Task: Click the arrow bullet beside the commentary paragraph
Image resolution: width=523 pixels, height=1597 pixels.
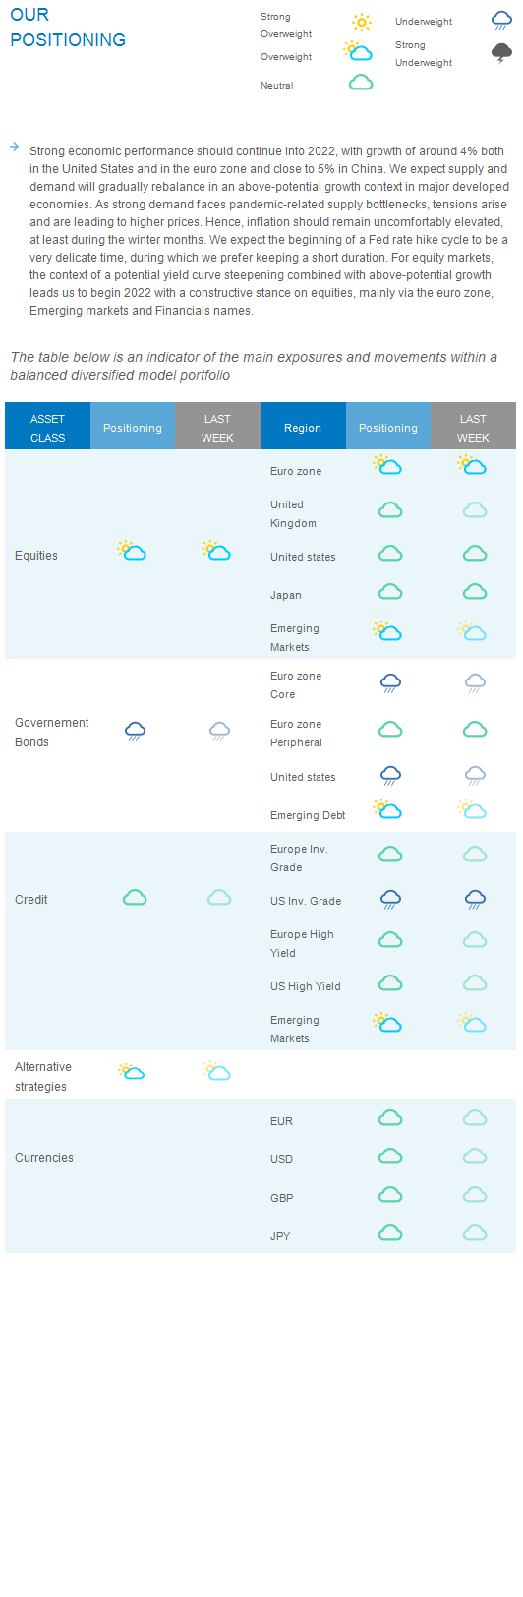Action: click(14, 147)
